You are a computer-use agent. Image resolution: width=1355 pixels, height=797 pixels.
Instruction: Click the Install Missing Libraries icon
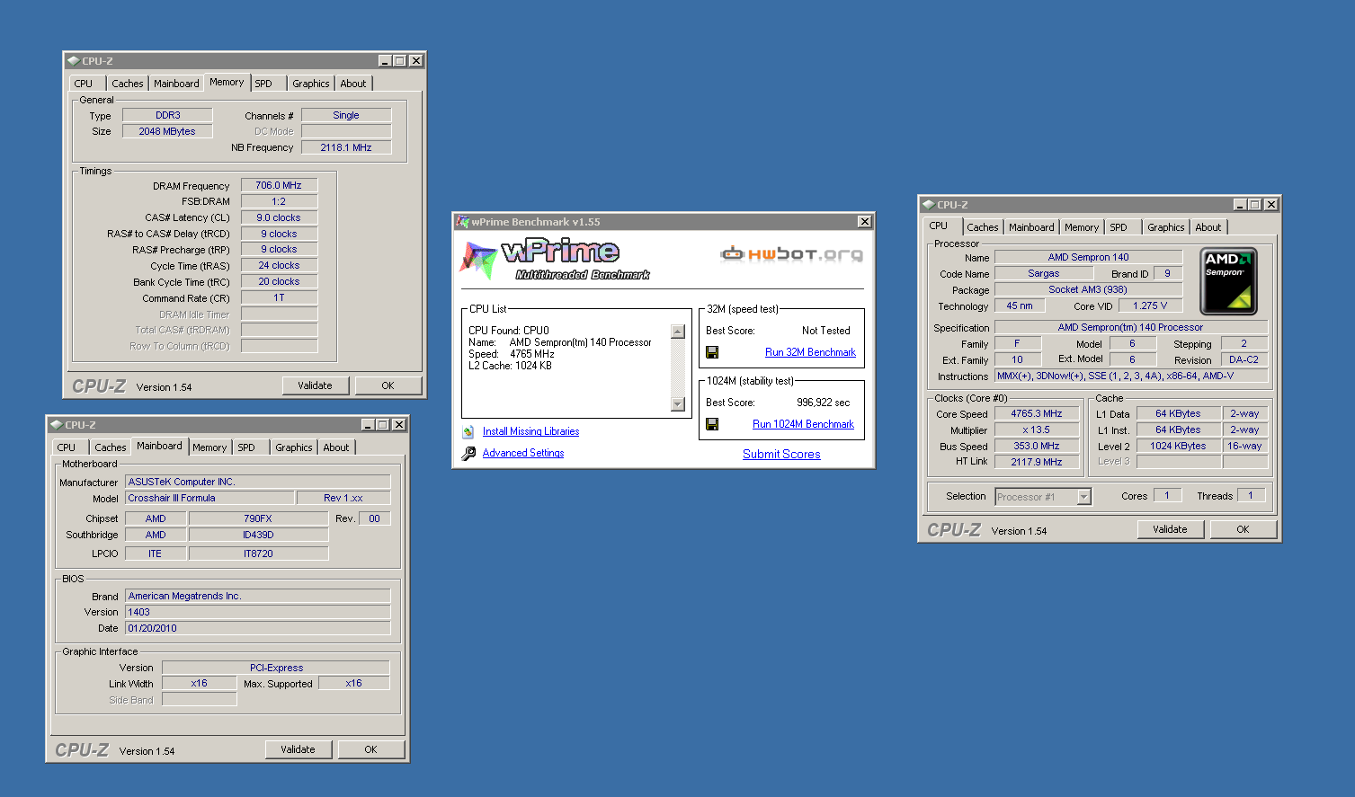point(468,431)
